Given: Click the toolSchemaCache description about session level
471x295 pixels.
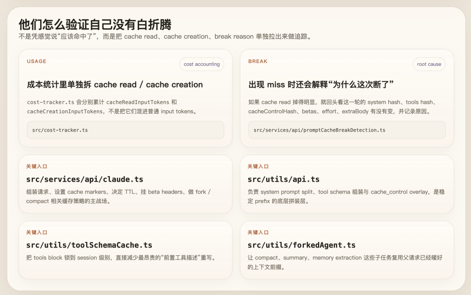Looking at the screenshot, I should point(121,258).
